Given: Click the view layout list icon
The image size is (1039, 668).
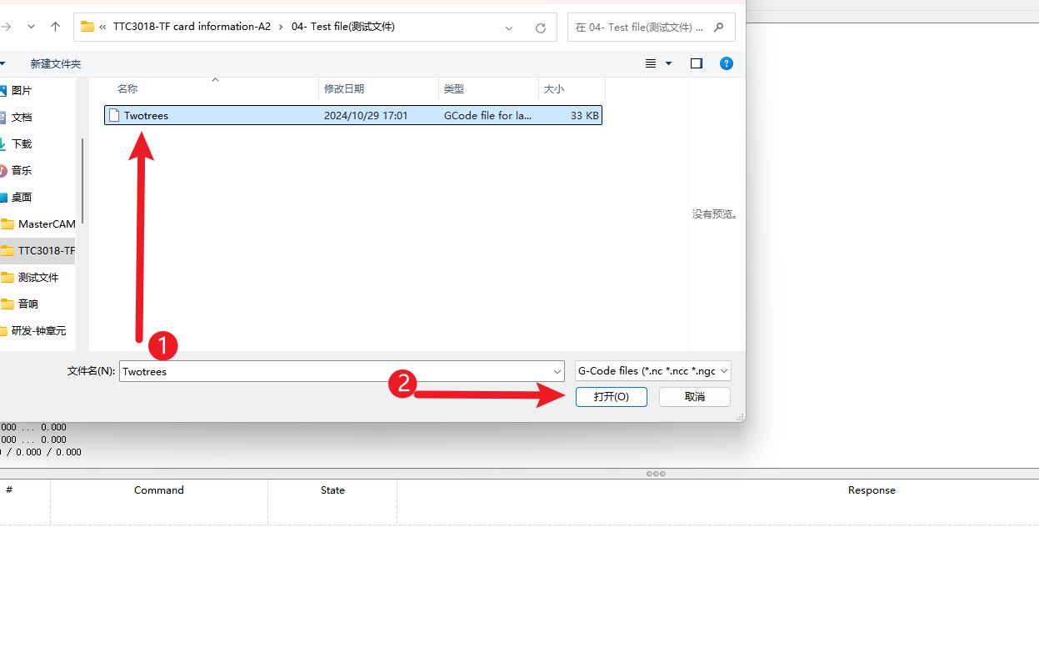Looking at the screenshot, I should 651,63.
